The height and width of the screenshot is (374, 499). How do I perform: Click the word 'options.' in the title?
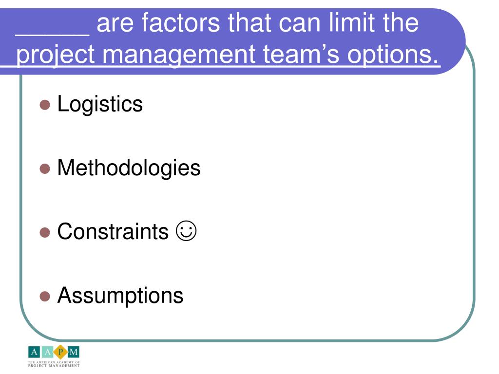click(393, 55)
